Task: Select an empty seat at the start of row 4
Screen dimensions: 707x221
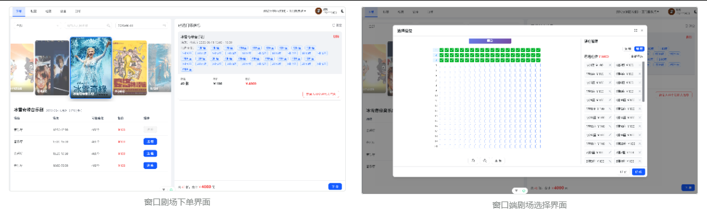Action: (442, 66)
